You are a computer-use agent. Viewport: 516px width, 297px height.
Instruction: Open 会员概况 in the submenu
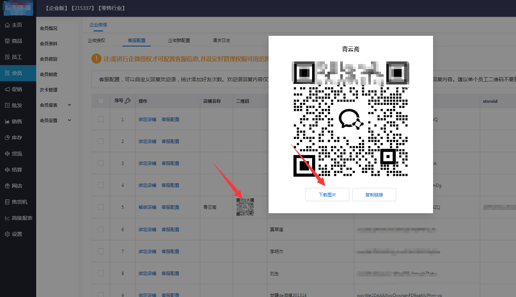pyautogui.click(x=49, y=28)
